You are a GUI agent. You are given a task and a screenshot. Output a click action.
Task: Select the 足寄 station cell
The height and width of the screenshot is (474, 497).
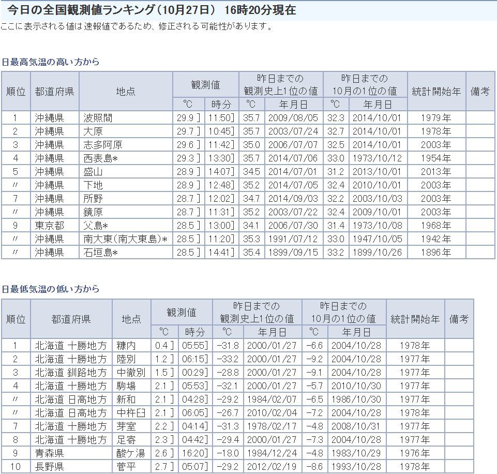pyautogui.click(x=131, y=440)
